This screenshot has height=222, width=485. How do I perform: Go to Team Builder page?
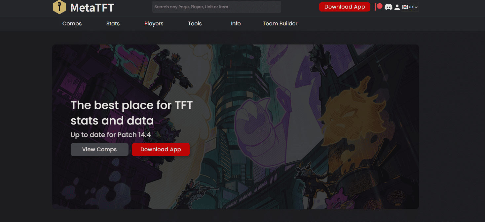tap(280, 24)
